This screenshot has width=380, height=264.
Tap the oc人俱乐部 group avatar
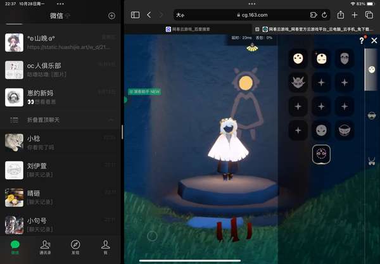point(15,70)
